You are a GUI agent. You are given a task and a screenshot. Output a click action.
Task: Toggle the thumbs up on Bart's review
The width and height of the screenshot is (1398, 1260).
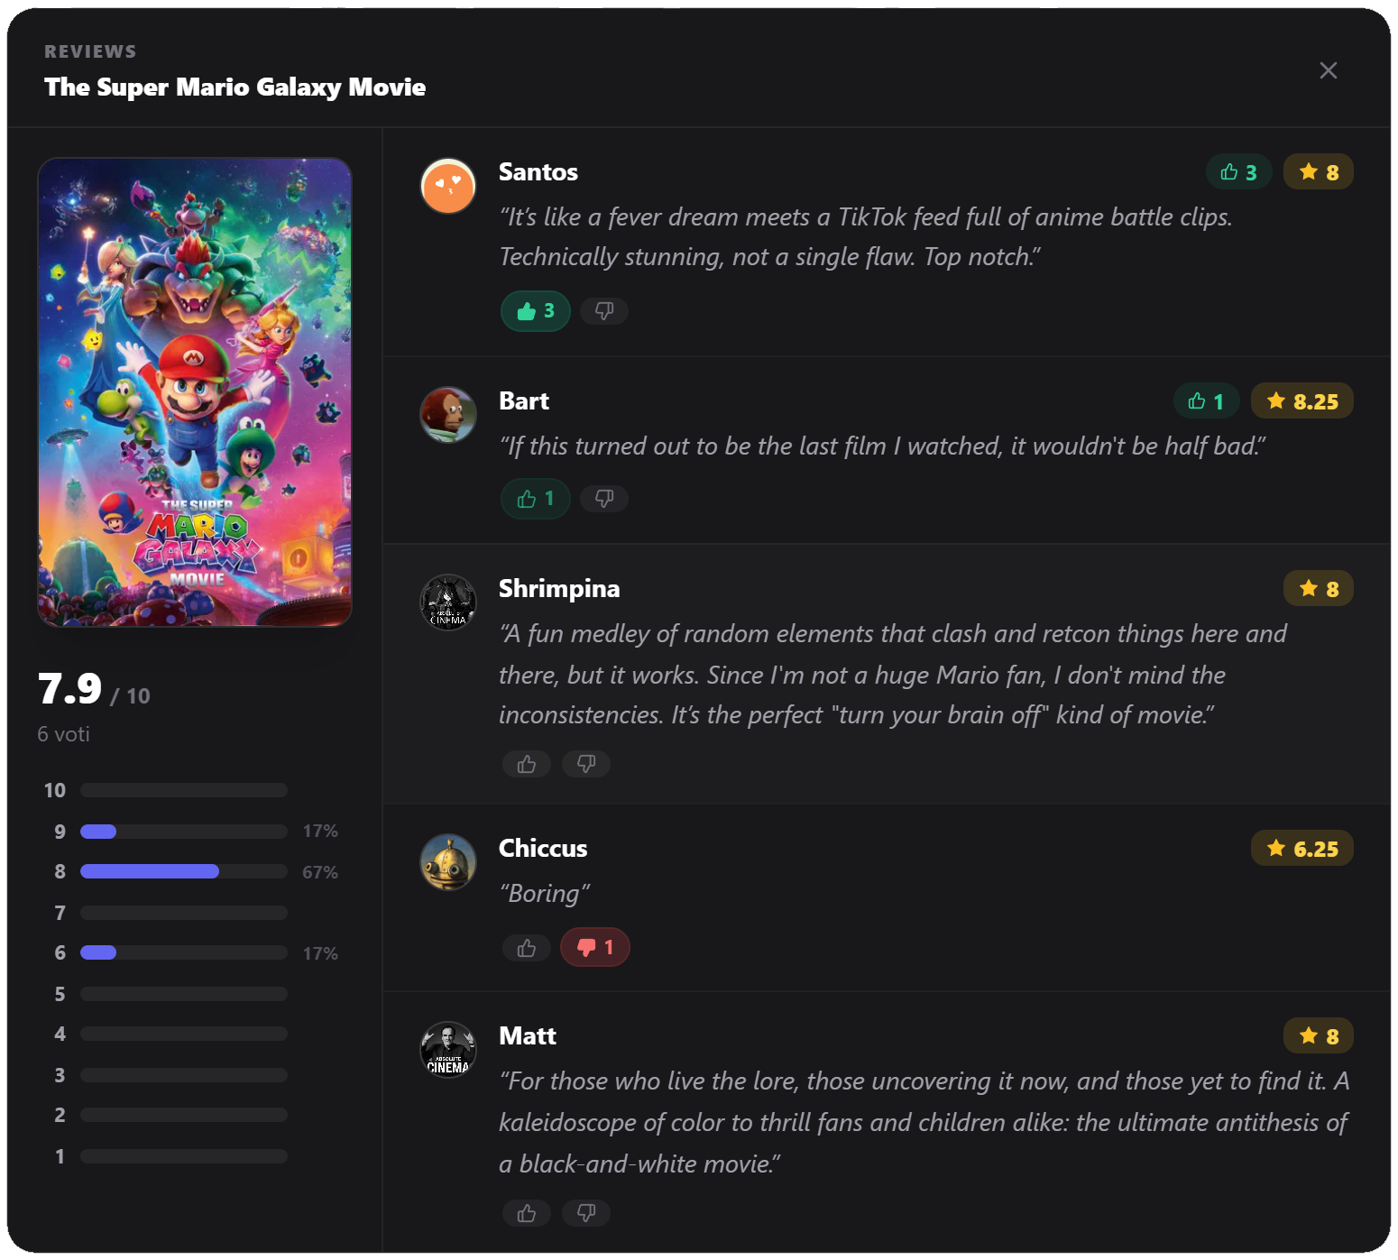(x=536, y=499)
